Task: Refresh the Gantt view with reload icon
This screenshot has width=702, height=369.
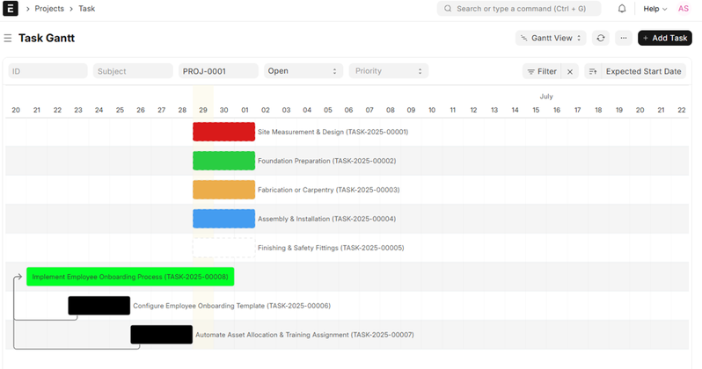Action: click(601, 39)
